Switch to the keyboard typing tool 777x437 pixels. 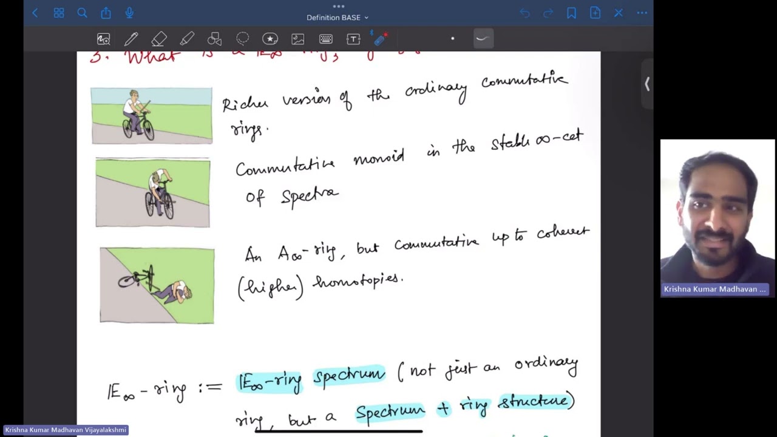[325, 39]
